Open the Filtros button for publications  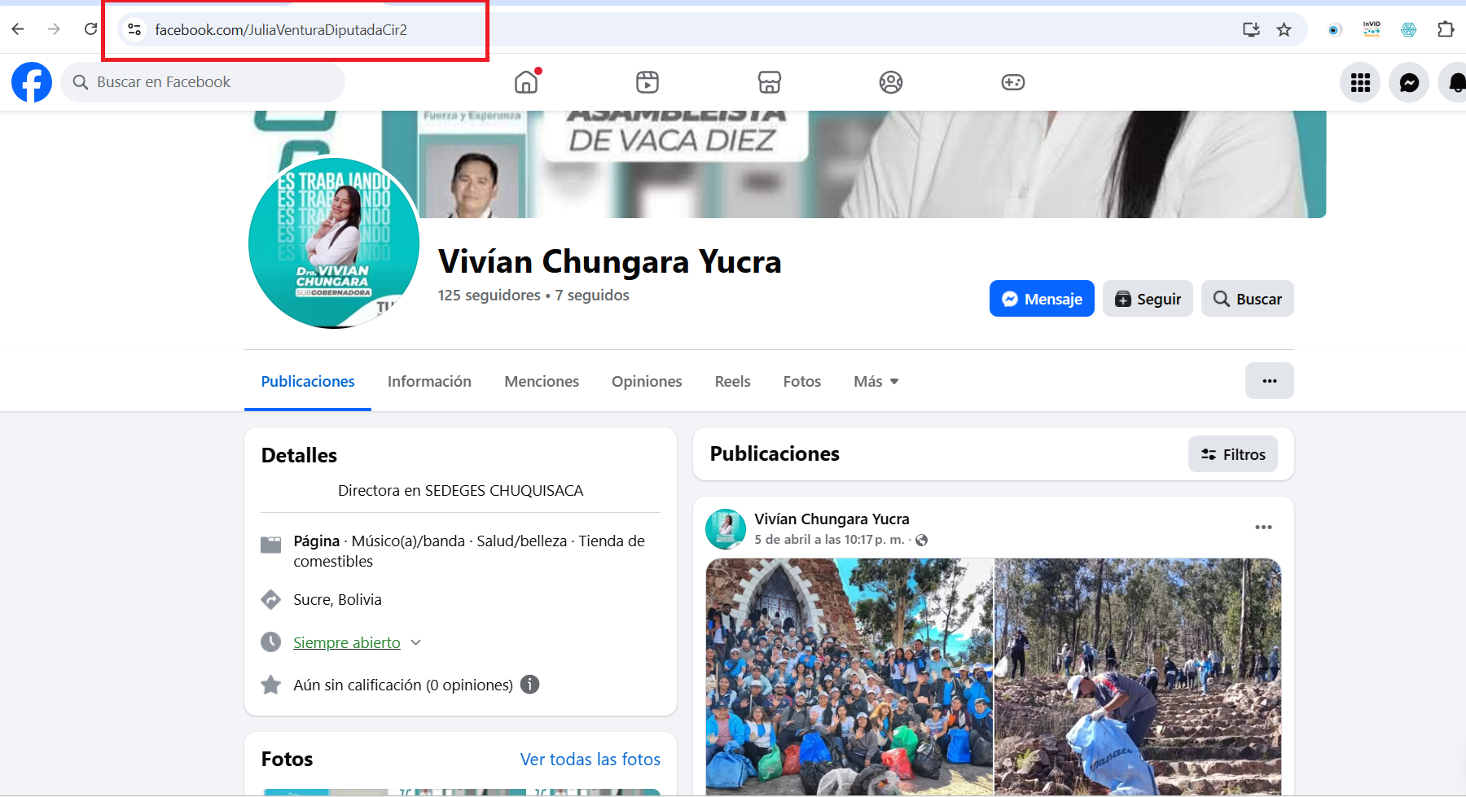click(1233, 454)
